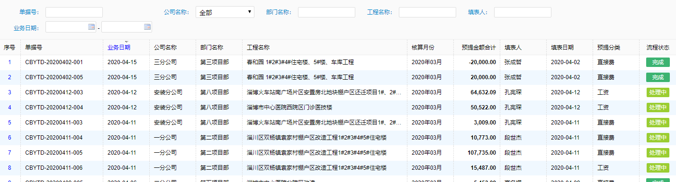Screen dimensions: 676x182
Task: Click the 公司名称 column header
Action: 165,48
